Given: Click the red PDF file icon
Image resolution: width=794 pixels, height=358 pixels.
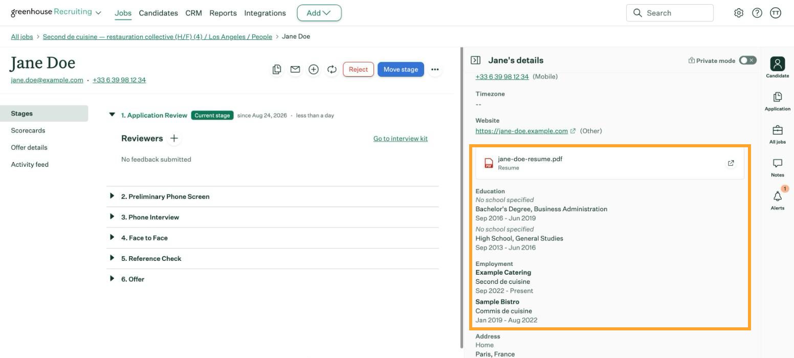Looking at the screenshot, I should tap(489, 163).
